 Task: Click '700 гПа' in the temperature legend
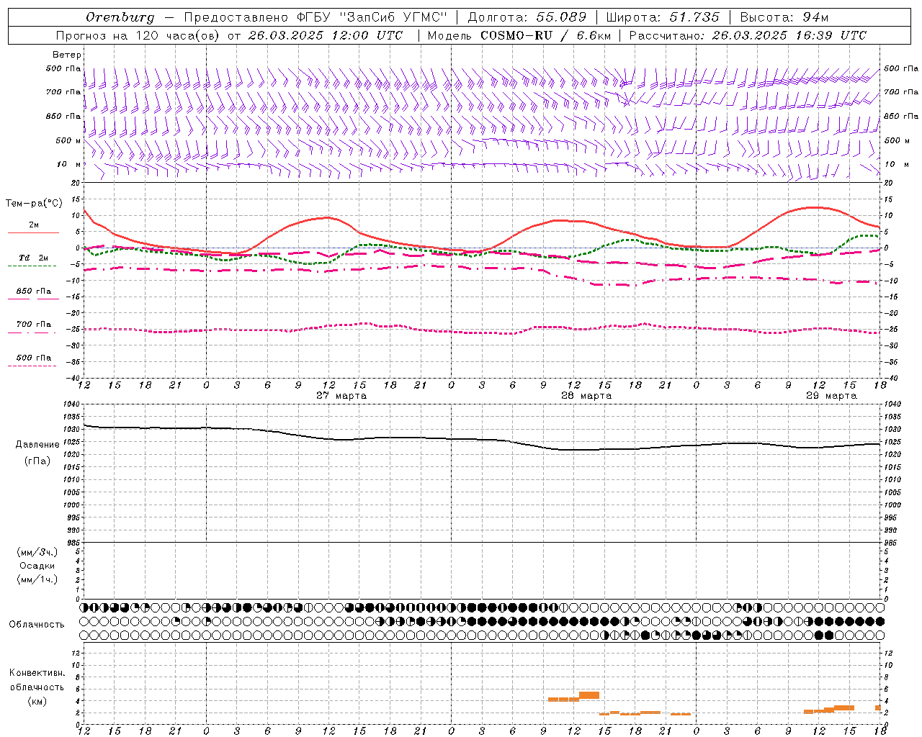pyautogui.click(x=34, y=325)
